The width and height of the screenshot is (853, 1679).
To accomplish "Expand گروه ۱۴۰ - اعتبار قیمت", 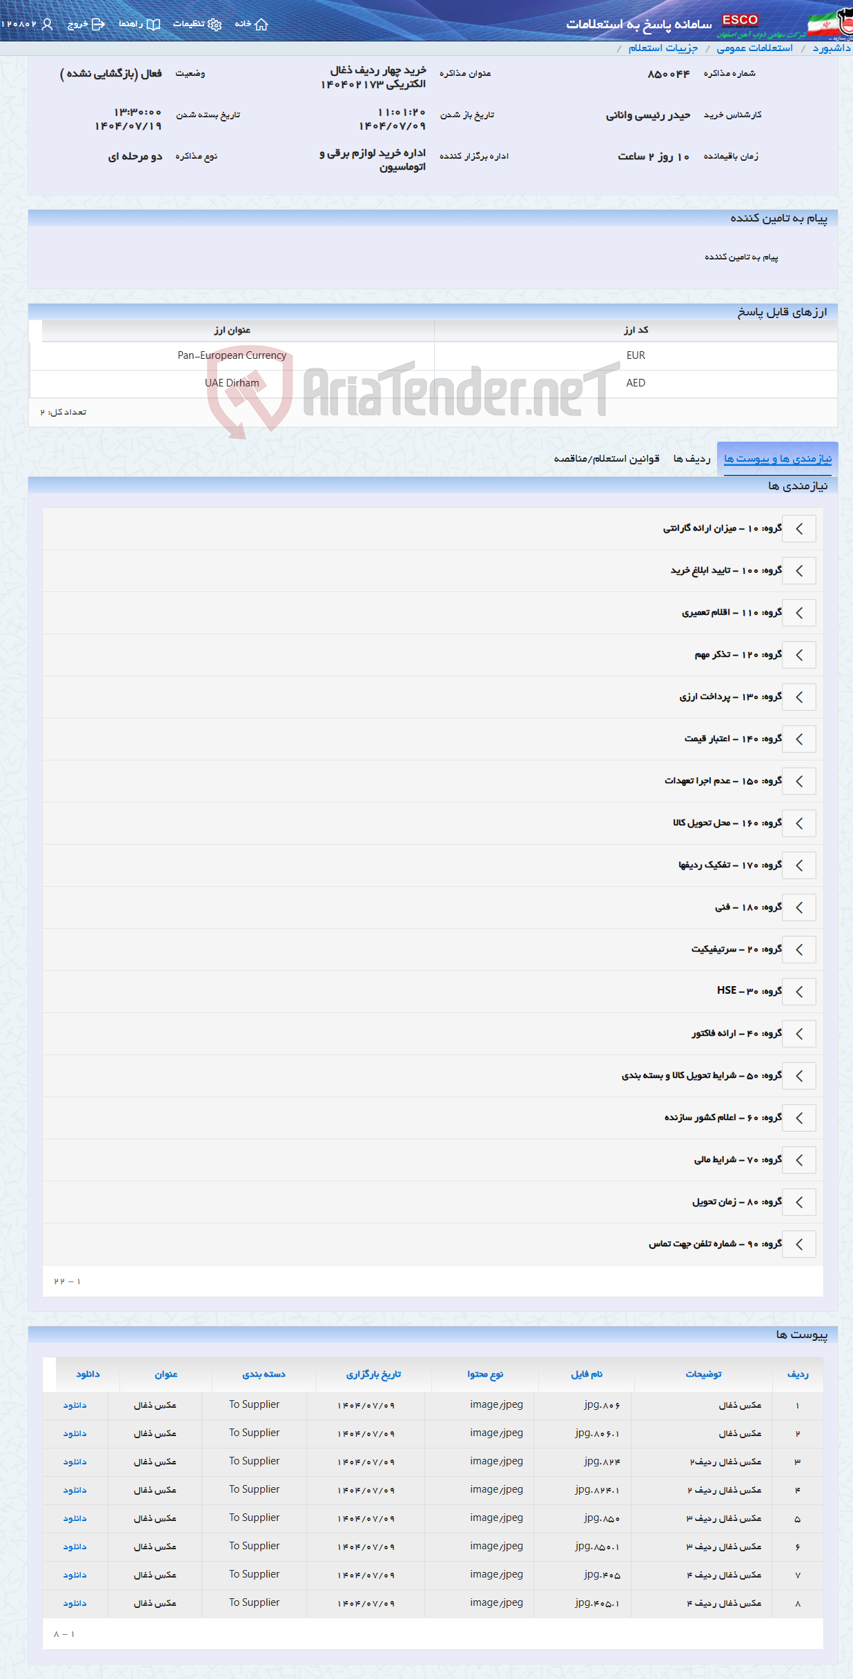I will click(x=799, y=738).
